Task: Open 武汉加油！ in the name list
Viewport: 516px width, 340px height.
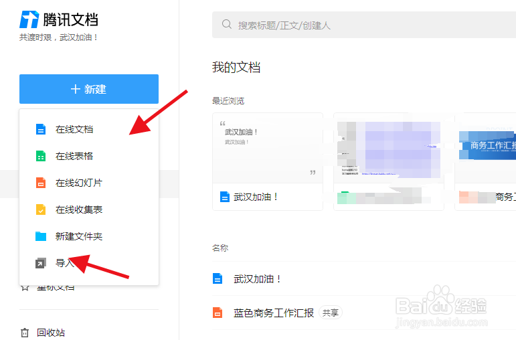Action: (258, 279)
